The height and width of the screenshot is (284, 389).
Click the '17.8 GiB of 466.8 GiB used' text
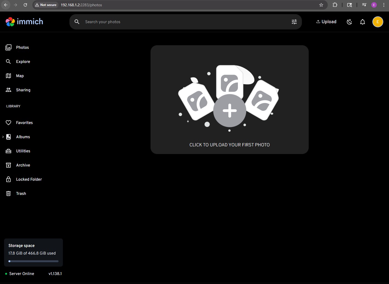pyautogui.click(x=32, y=253)
